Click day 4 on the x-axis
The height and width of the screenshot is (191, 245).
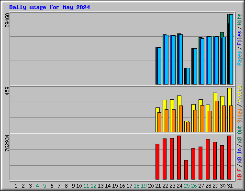[37, 186]
